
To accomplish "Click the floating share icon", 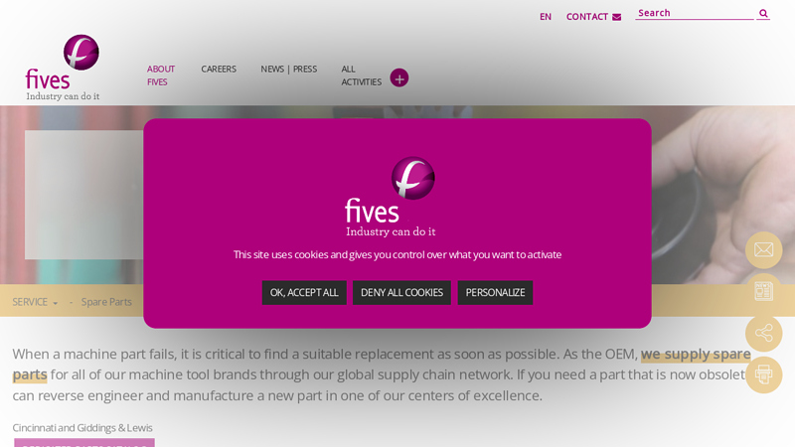I will pyautogui.click(x=763, y=333).
